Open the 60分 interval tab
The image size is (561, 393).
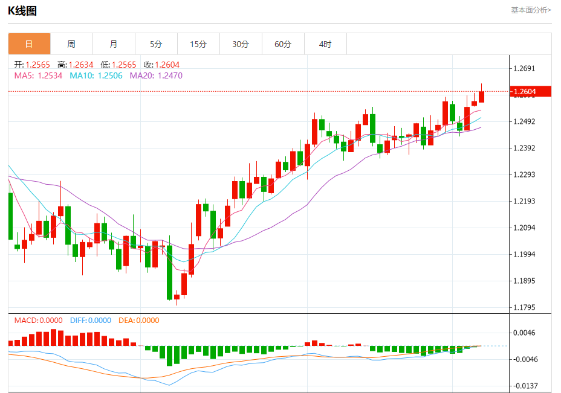283,44
